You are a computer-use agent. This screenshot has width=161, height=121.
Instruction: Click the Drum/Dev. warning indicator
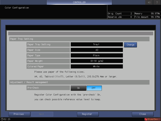[x=152, y=119]
